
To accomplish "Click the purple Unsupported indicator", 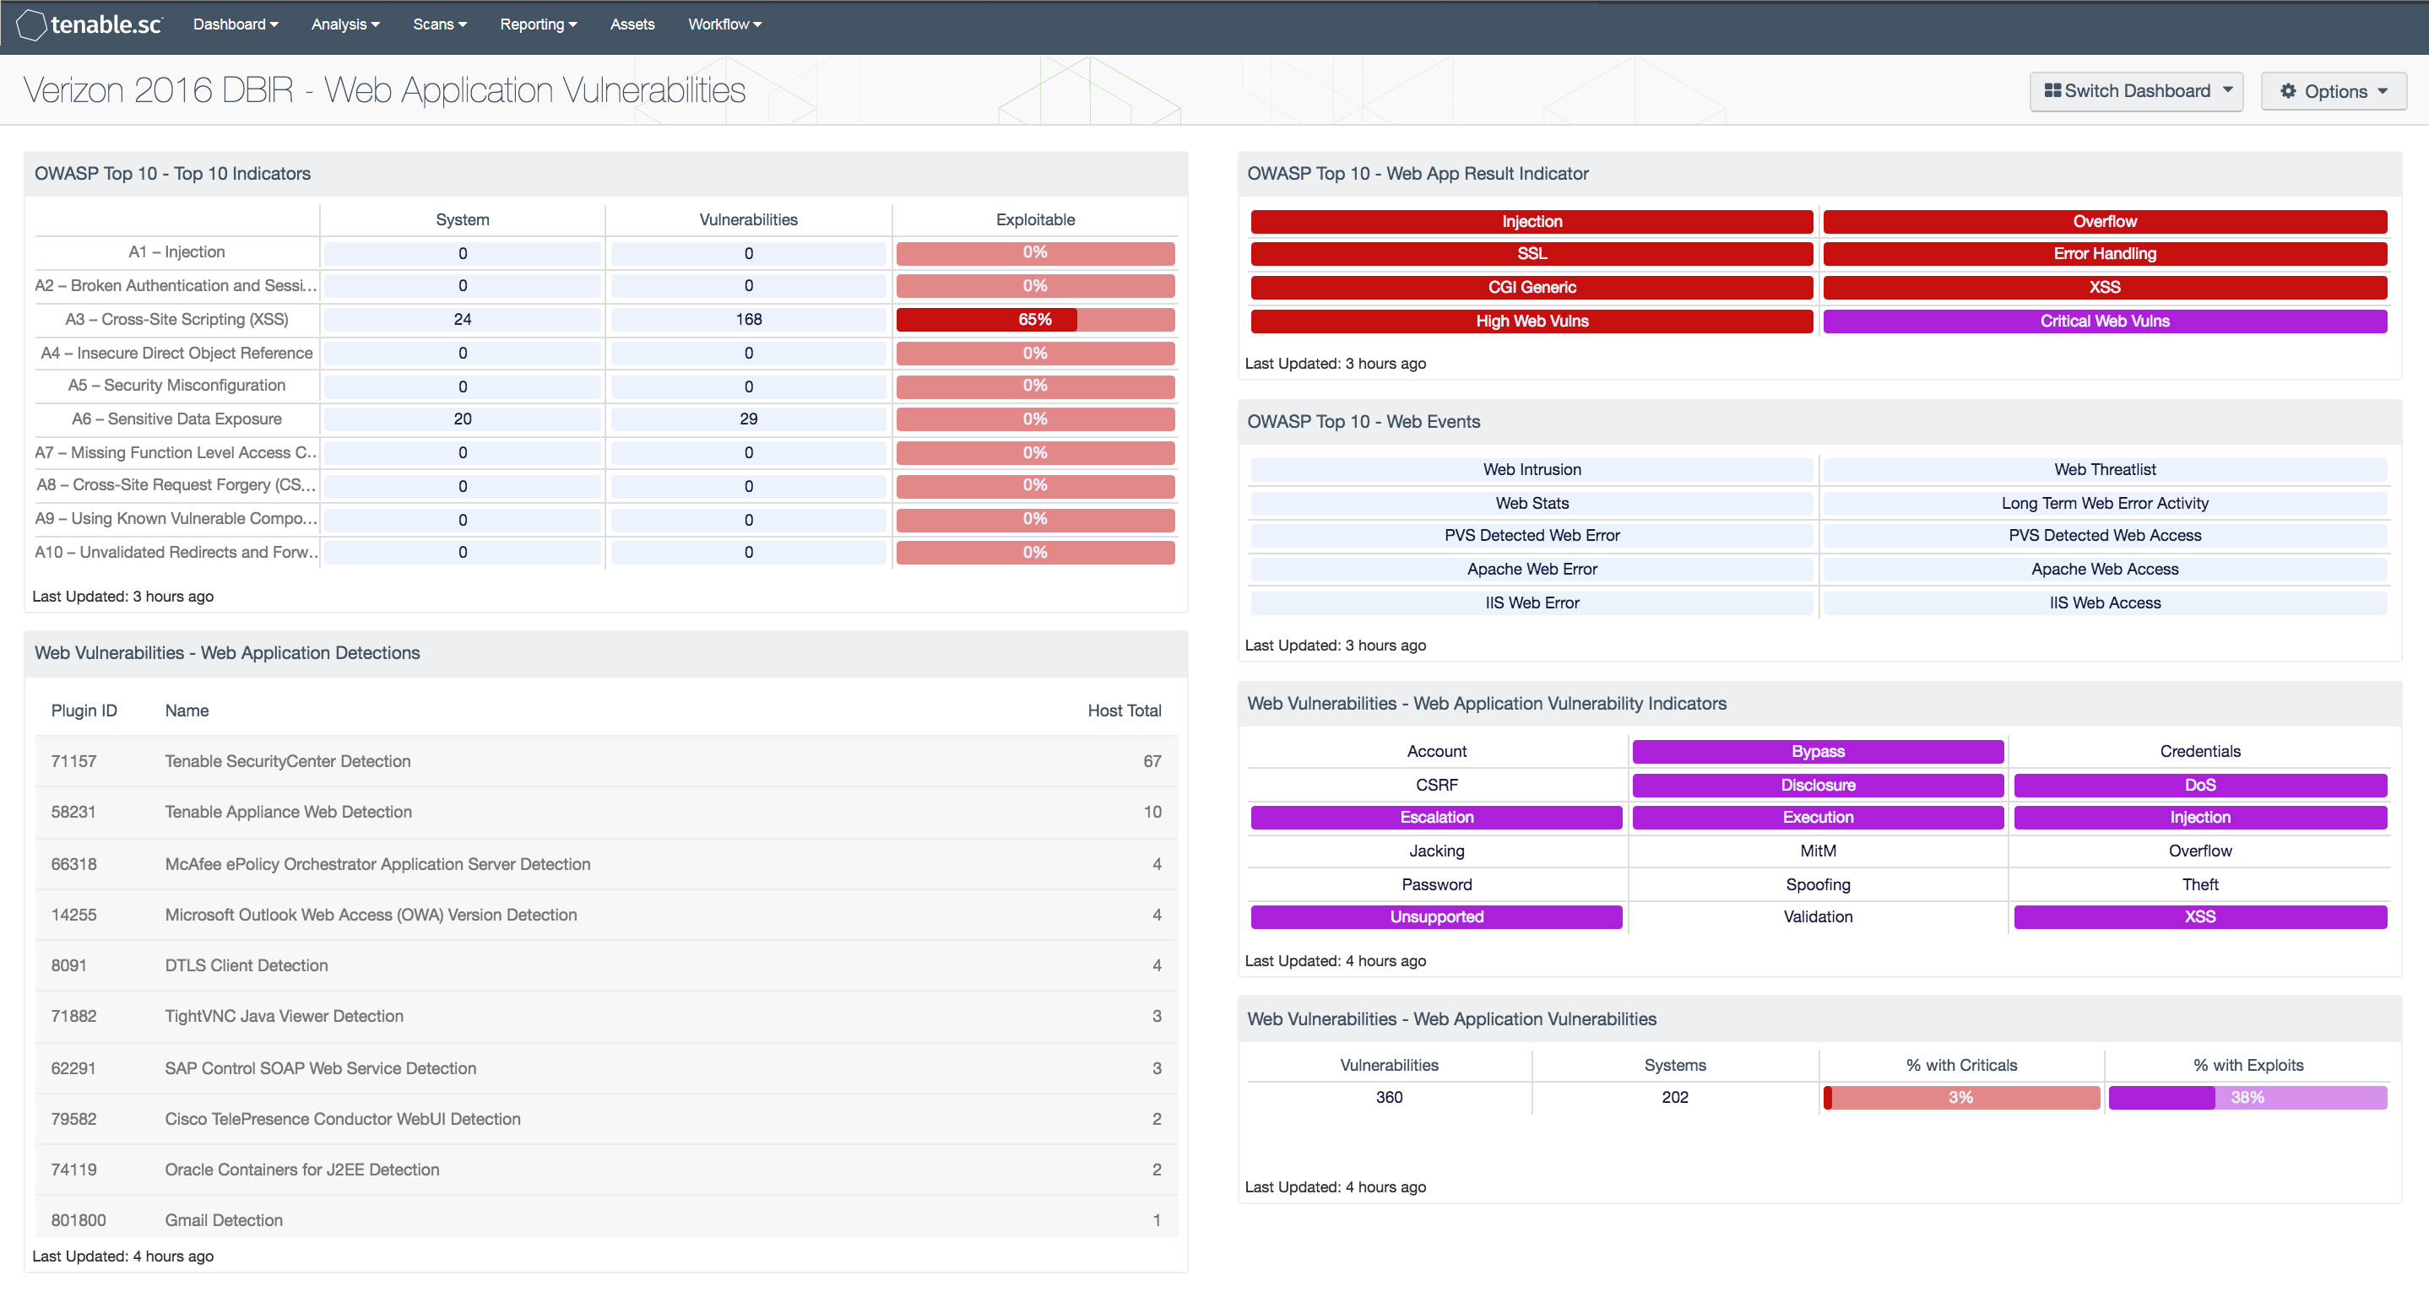I will [1436, 917].
